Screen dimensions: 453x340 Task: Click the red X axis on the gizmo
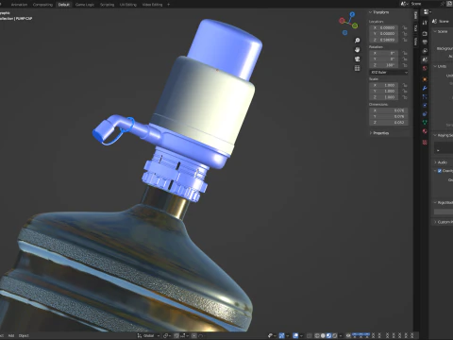click(342, 21)
